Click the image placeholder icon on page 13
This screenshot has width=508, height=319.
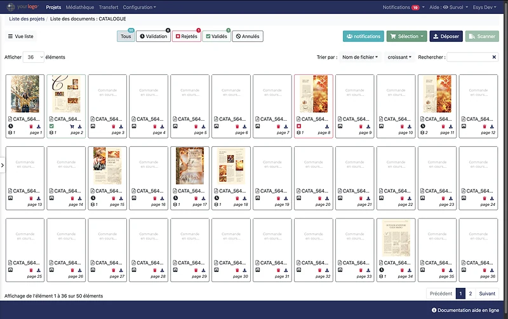tap(10, 198)
